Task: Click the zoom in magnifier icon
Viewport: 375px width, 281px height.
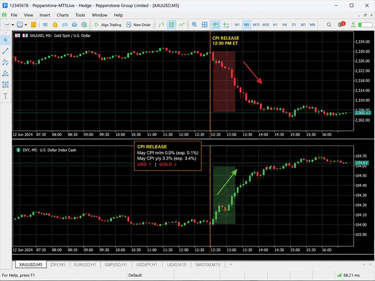Action: [x=194, y=25]
